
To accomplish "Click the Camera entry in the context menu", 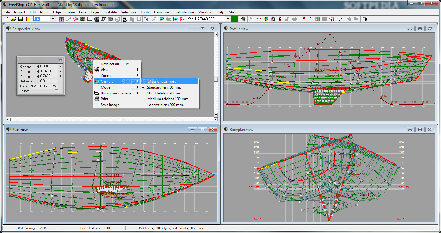I will (x=117, y=82).
